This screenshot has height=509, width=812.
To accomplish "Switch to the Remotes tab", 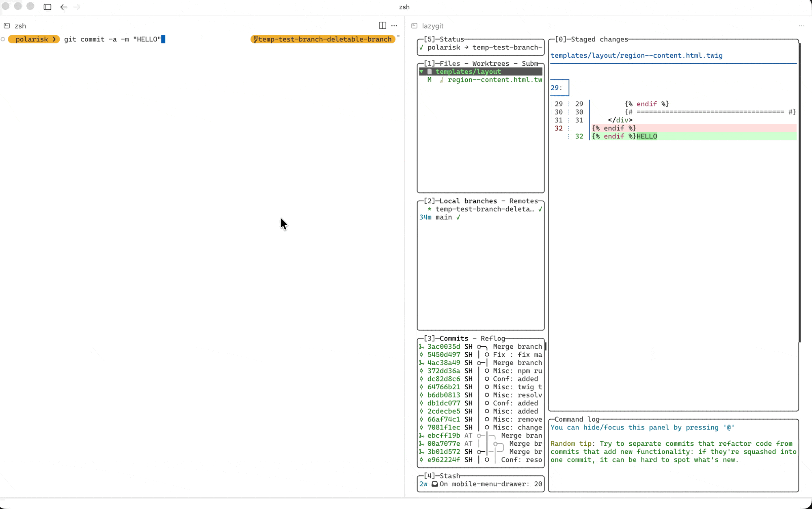I will pos(523,201).
